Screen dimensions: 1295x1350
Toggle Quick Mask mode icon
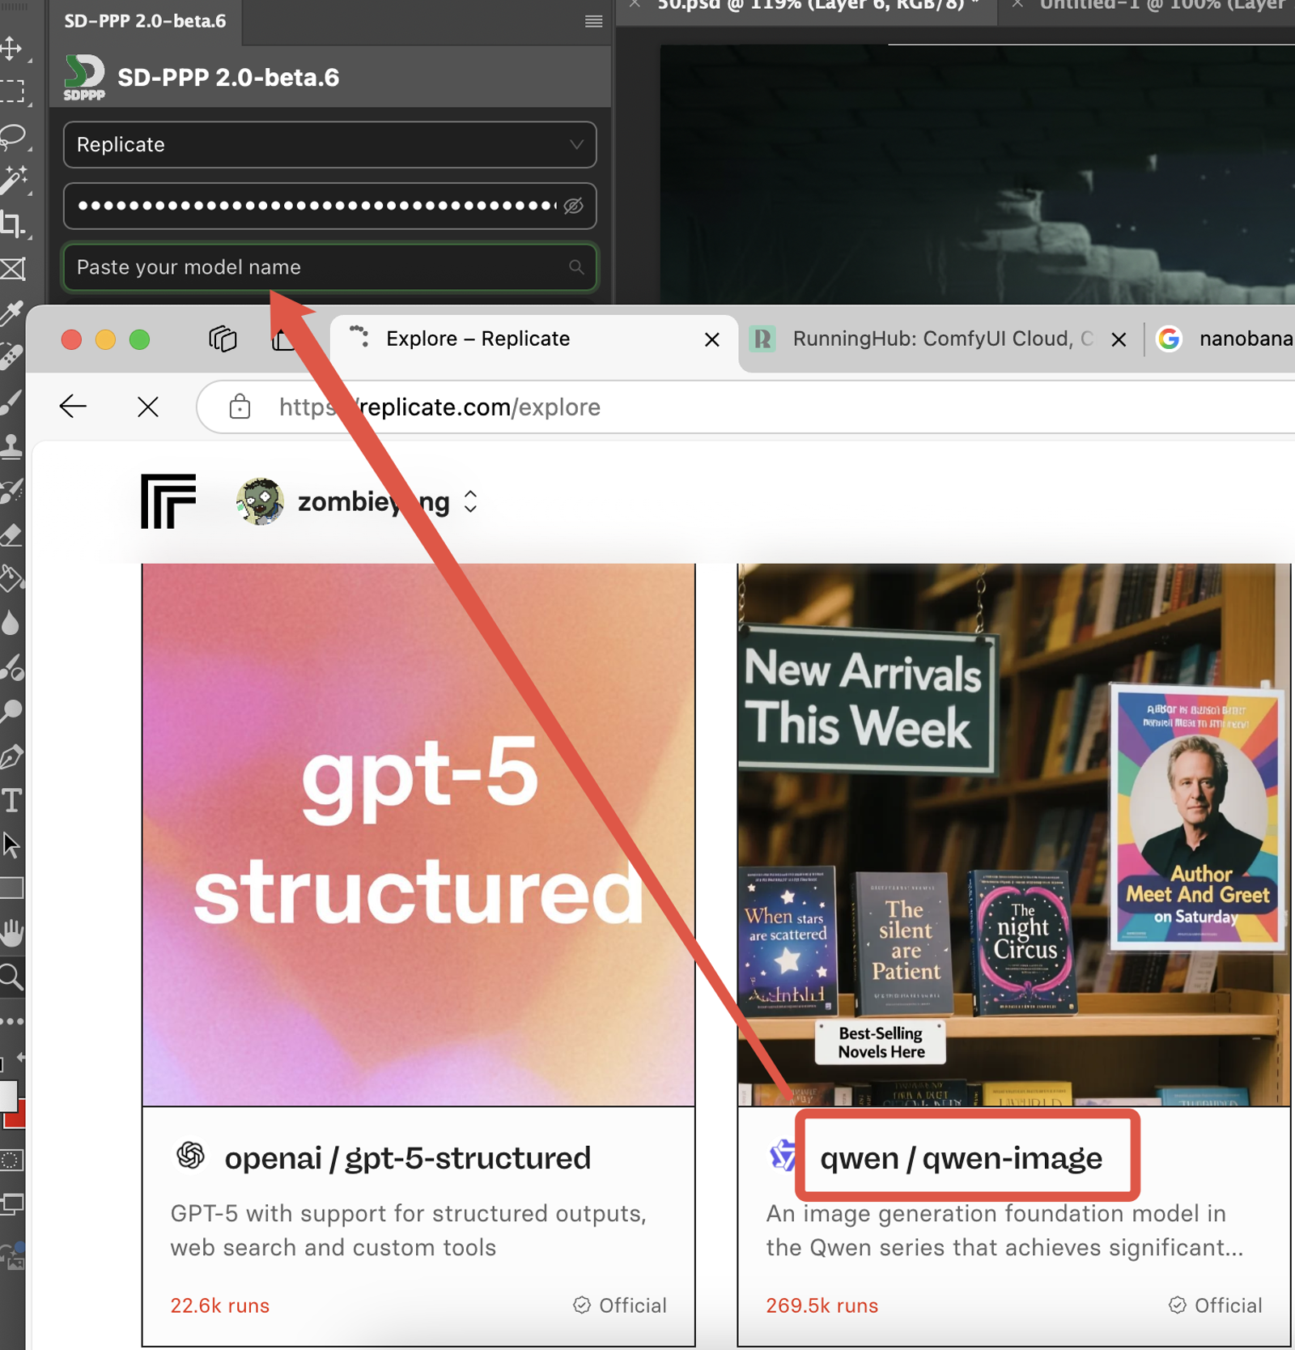pos(11,1160)
